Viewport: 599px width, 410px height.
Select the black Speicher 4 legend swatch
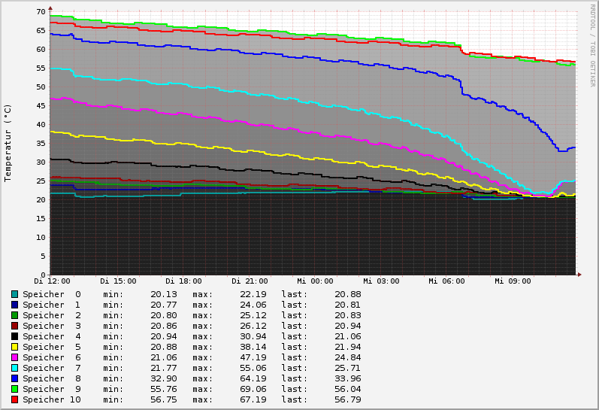pos(14,336)
